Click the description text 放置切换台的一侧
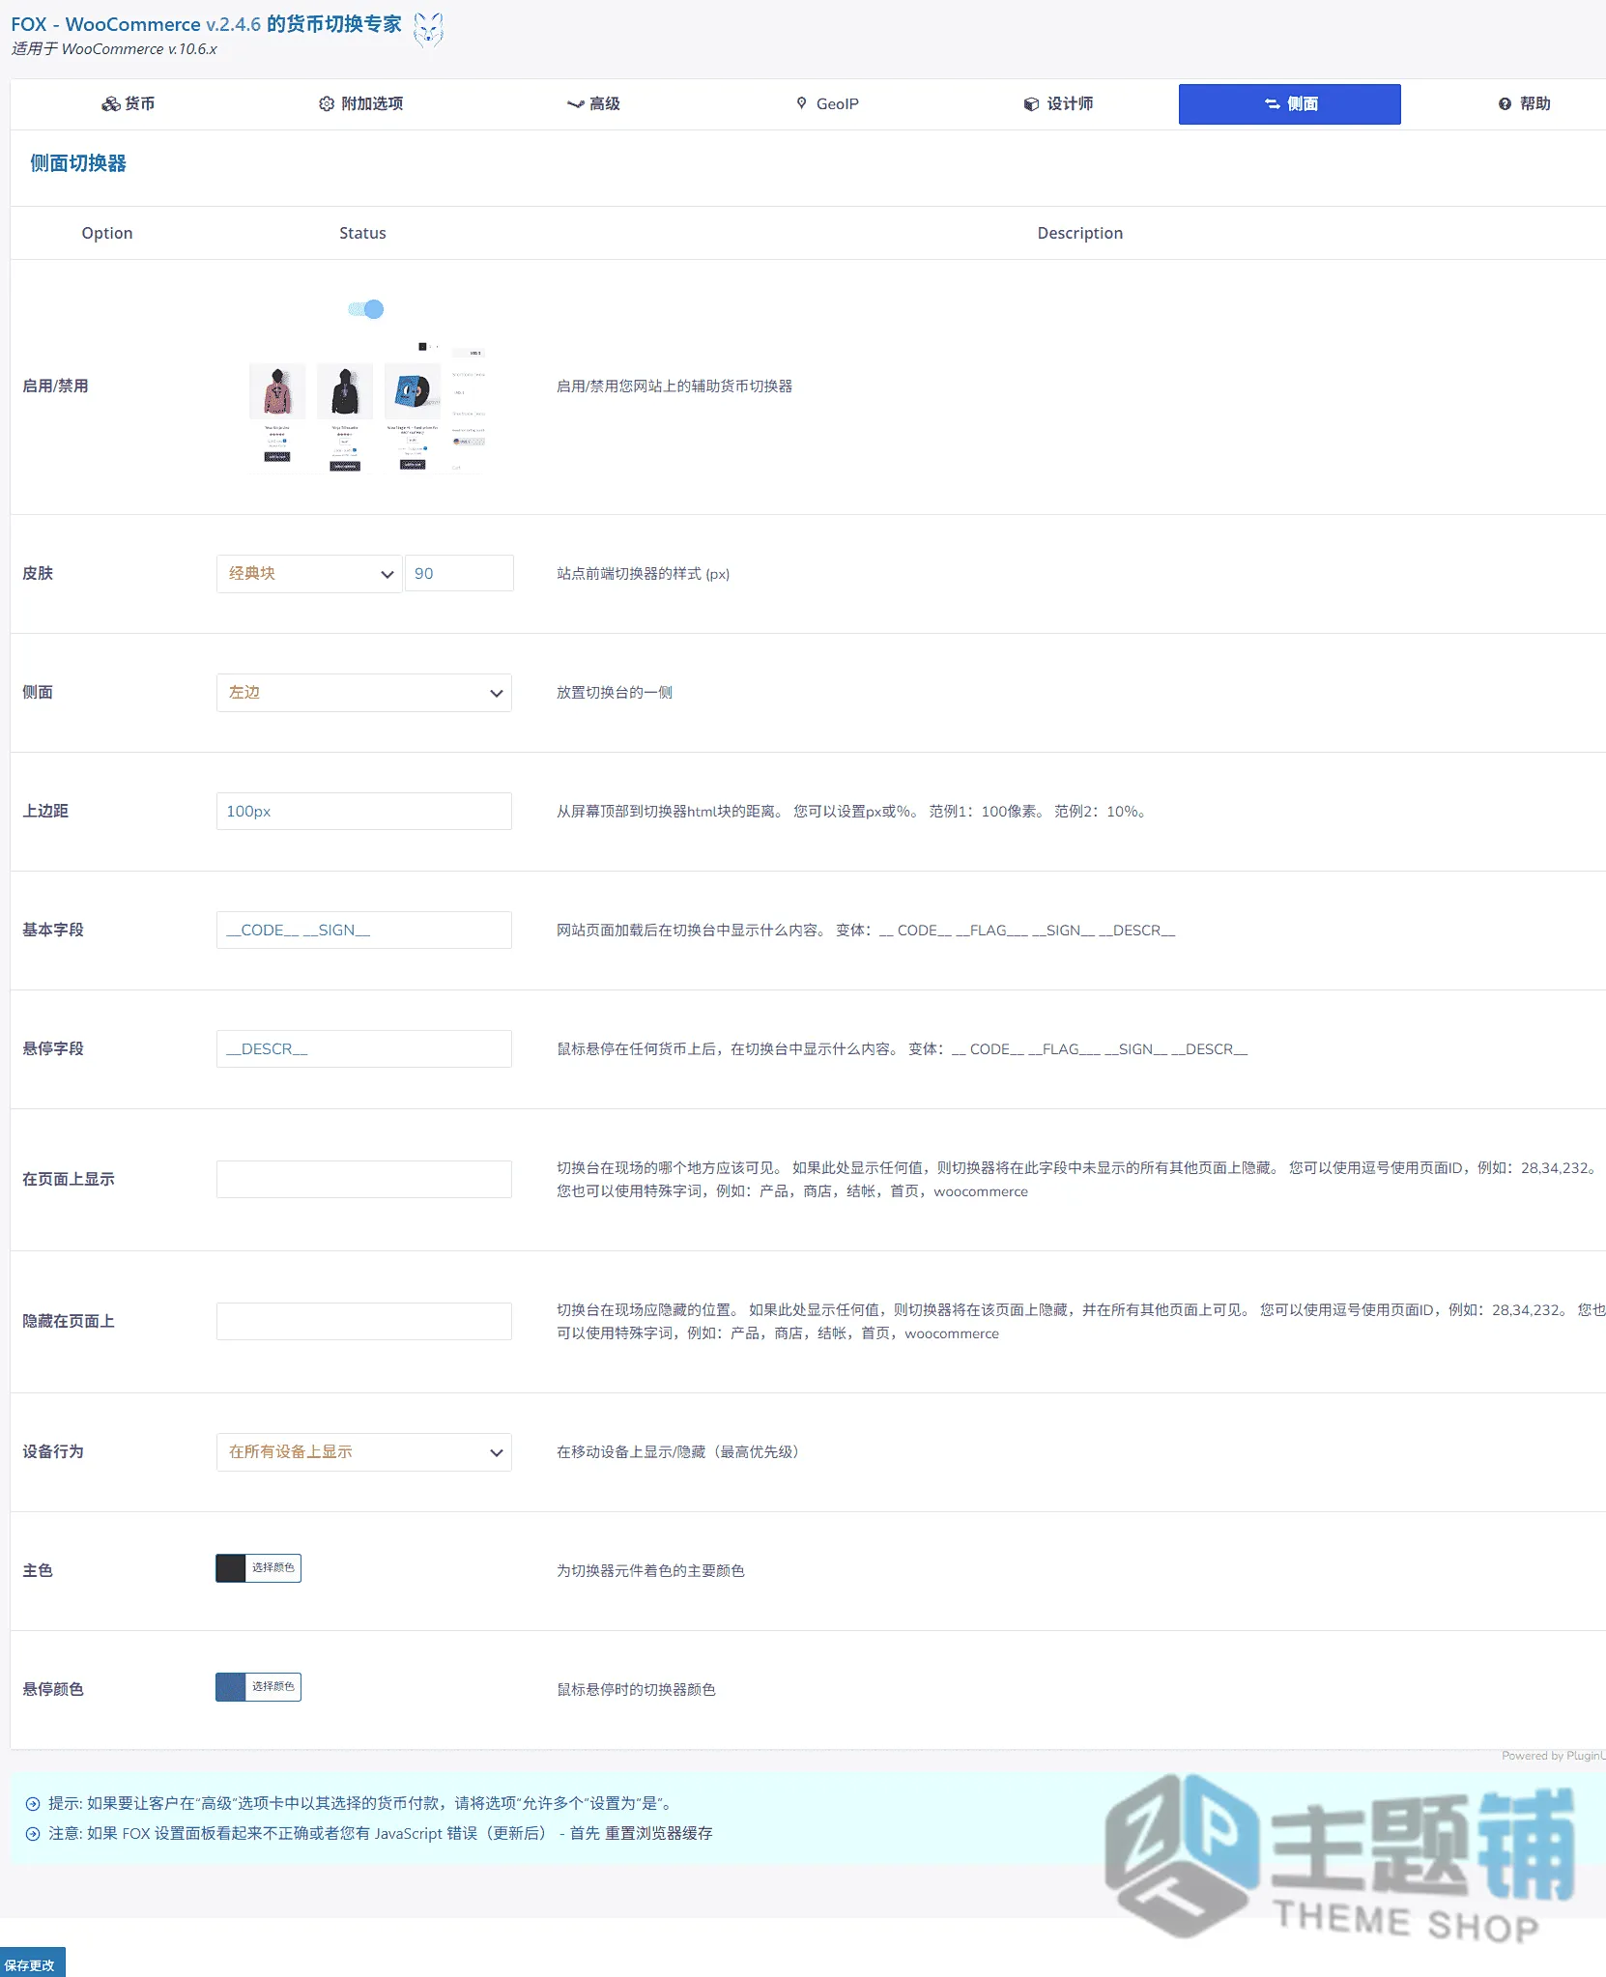Screen dimensions: 1606x1977 coord(615,693)
